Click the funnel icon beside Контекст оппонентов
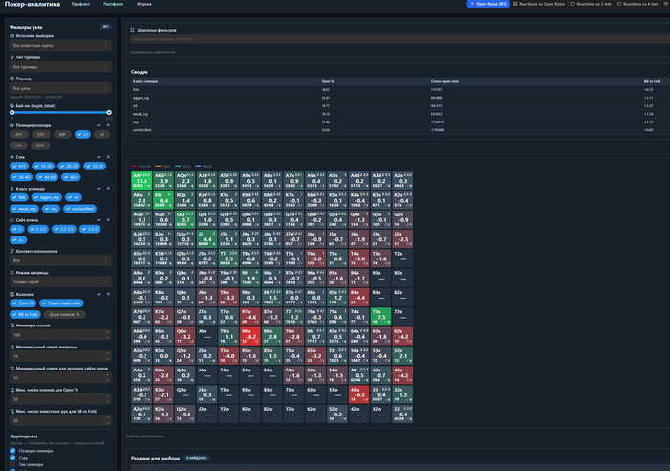The width and height of the screenshot is (670, 471). [11, 251]
